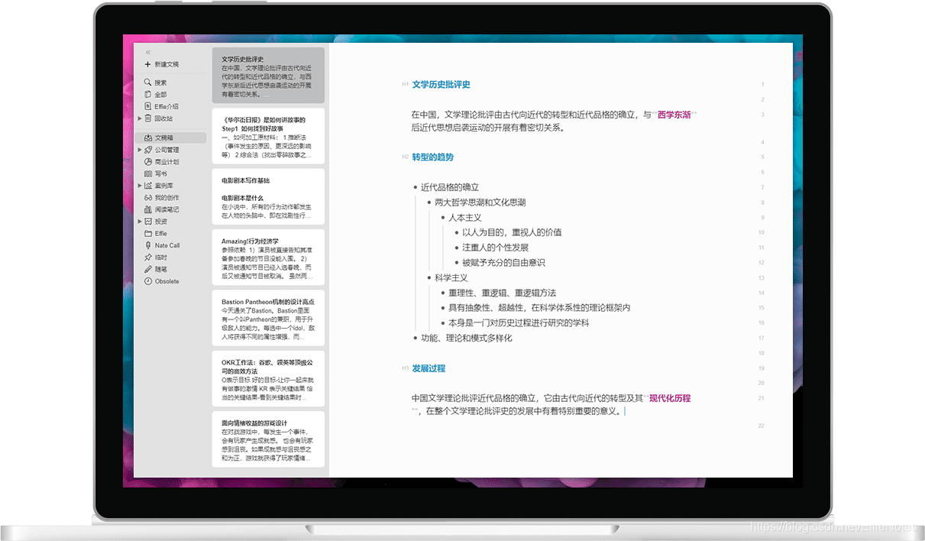The image size is (925, 541).
Task: Expand the 公司管理 section
Action: pos(140,148)
